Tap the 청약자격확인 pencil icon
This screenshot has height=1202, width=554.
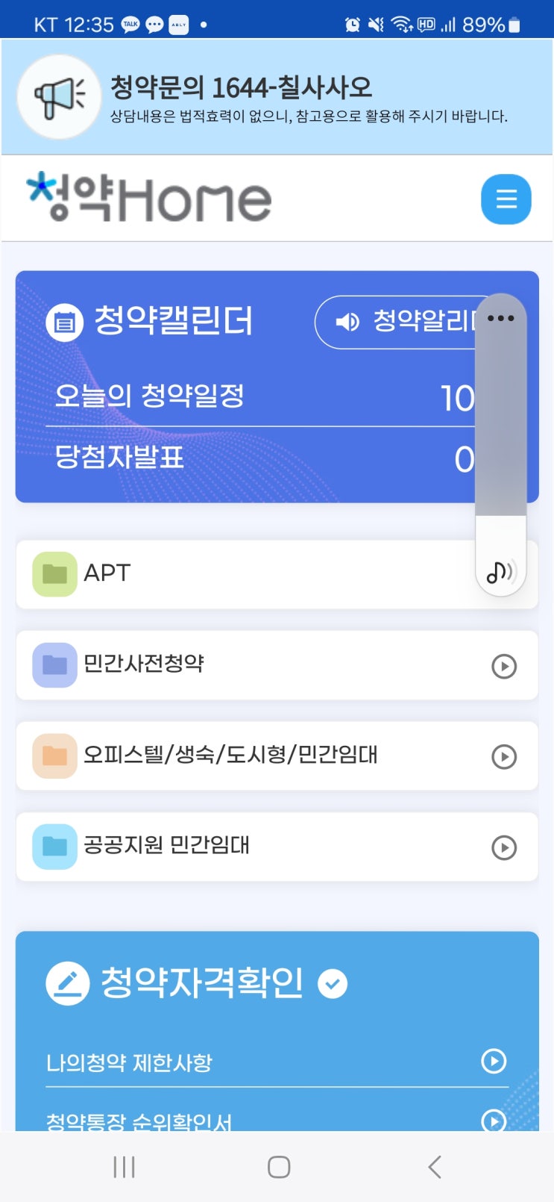pos(68,983)
